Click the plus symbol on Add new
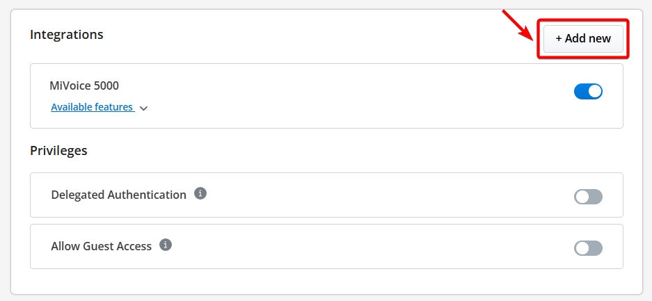Screen dimensions: 652x301 [559, 39]
